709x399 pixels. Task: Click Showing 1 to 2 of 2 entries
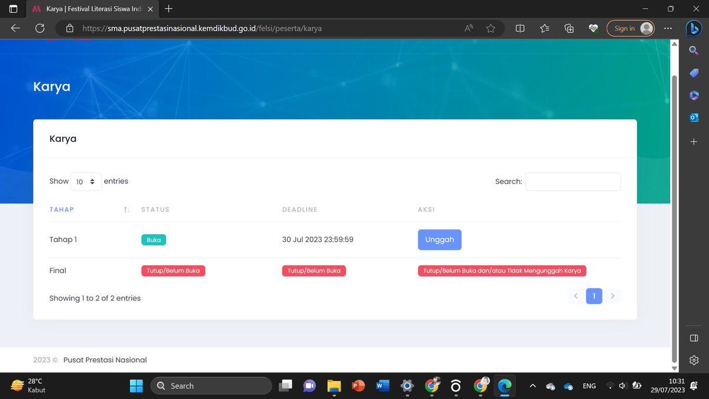(x=95, y=299)
